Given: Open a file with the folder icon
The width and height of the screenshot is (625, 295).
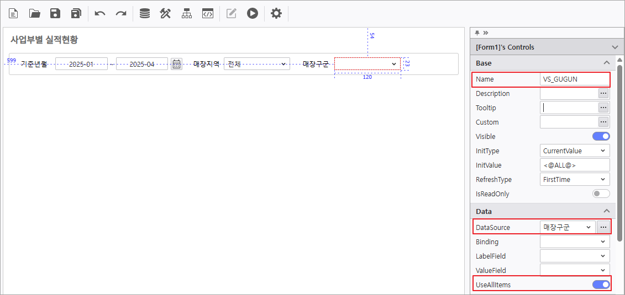Looking at the screenshot, I should pos(34,13).
